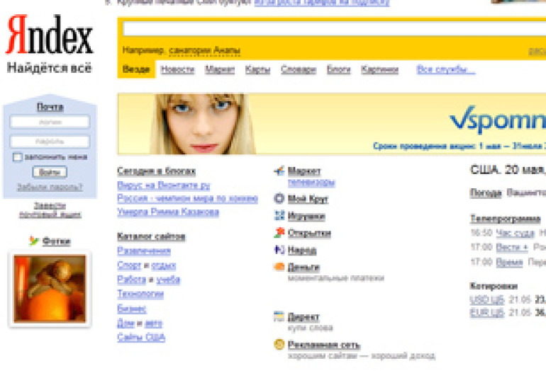Screen dimensions: 546x373
Task: Click the Директ service icon
Action: coord(279,316)
